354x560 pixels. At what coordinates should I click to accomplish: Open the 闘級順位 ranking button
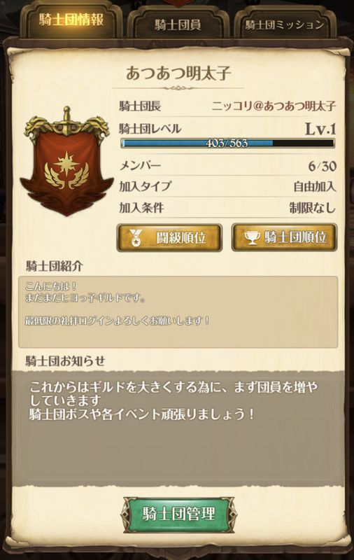click(x=169, y=237)
